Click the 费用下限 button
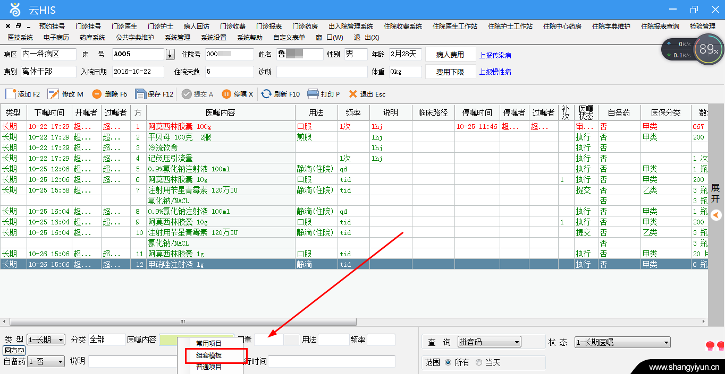Image resolution: width=725 pixels, height=374 pixels. pos(450,72)
